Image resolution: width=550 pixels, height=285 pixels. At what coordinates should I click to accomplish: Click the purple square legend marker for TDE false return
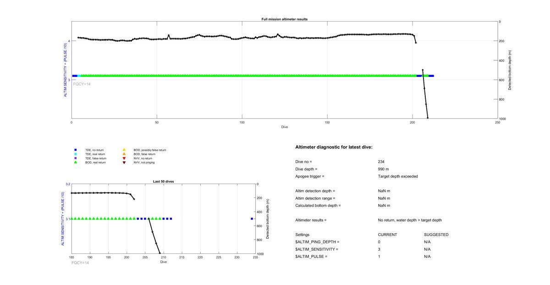pos(75,158)
